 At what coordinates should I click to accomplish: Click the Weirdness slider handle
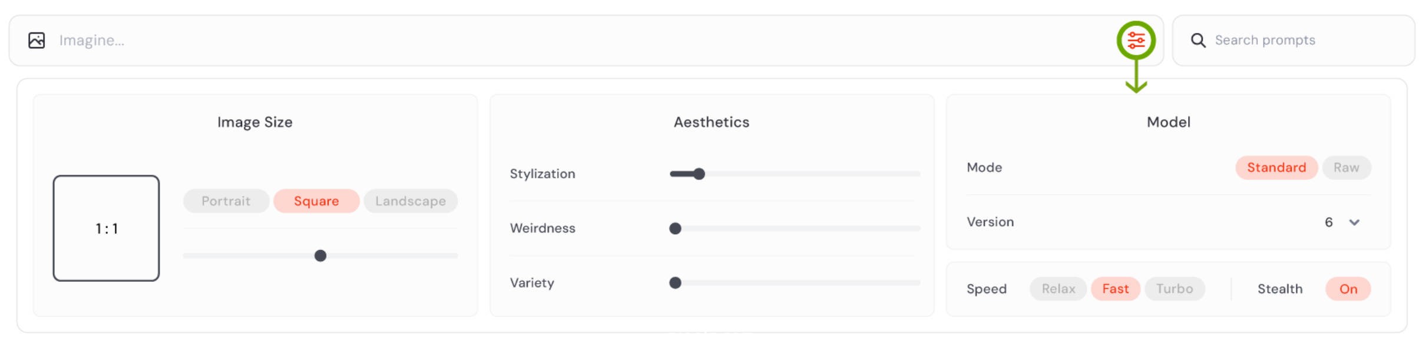[675, 228]
